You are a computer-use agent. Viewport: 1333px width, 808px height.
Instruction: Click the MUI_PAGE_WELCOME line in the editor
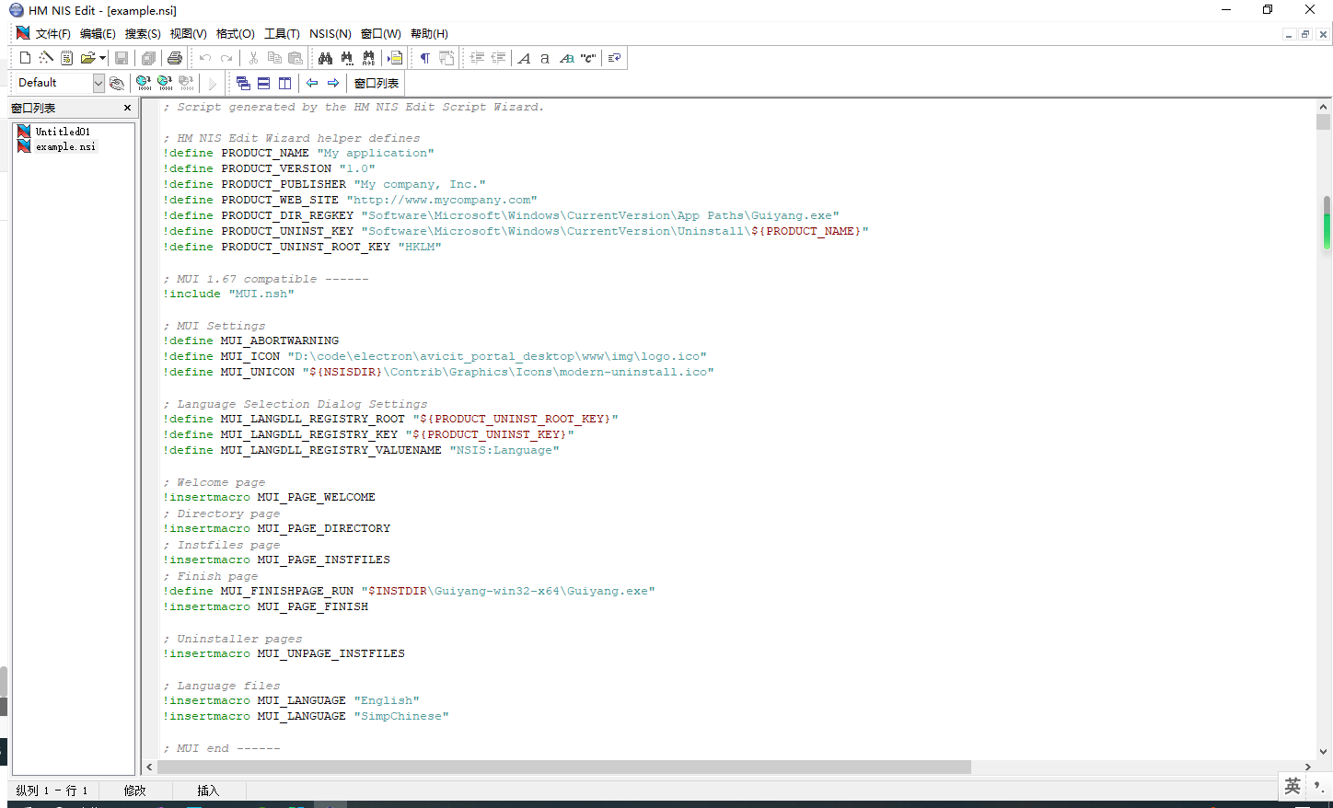pos(269,497)
